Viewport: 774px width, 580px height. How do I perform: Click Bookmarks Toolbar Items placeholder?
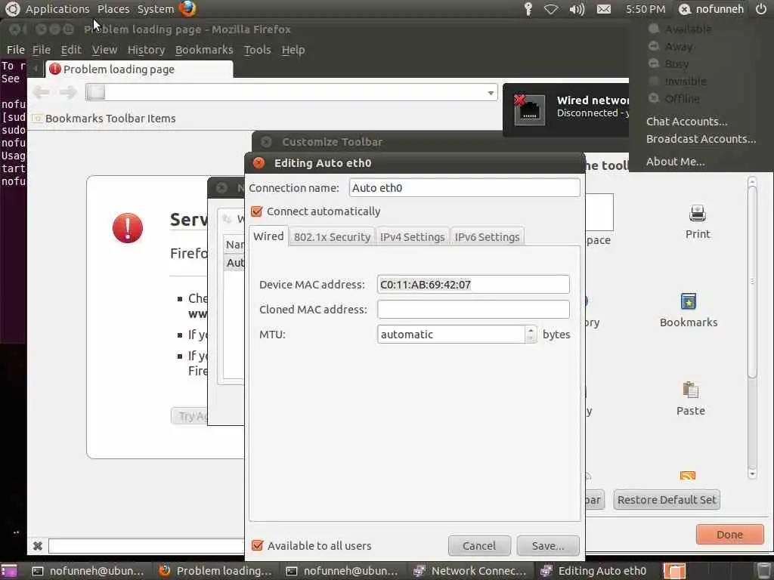(104, 119)
